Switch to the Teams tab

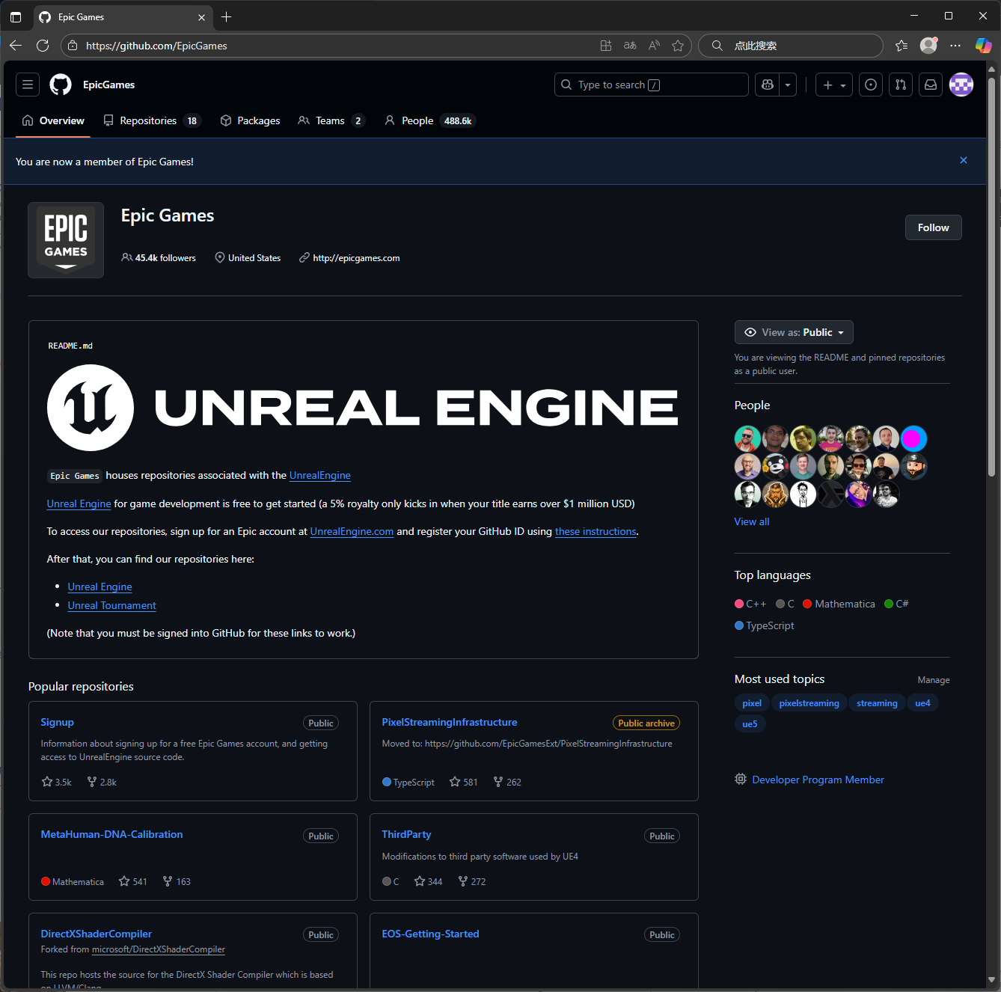coord(331,120)
